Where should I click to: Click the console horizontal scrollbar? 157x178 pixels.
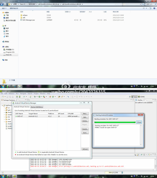click(92, 170)
